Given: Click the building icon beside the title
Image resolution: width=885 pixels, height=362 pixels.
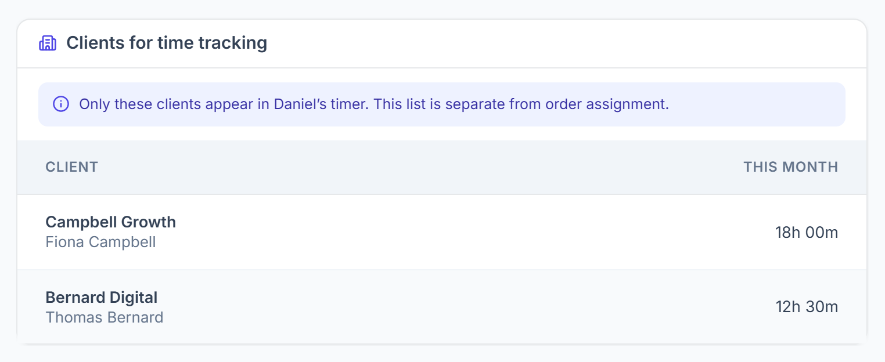Looking at the screenshot, I should pyautogui.click(x=48, y=43).
